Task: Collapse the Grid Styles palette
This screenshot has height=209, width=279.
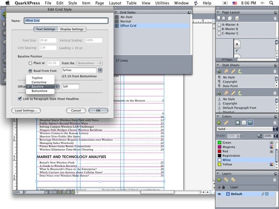Action: tap(116, 12)
